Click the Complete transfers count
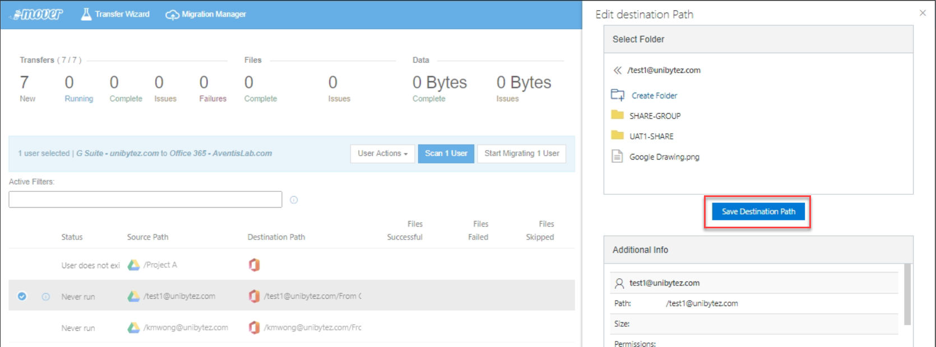 [114, 82]
